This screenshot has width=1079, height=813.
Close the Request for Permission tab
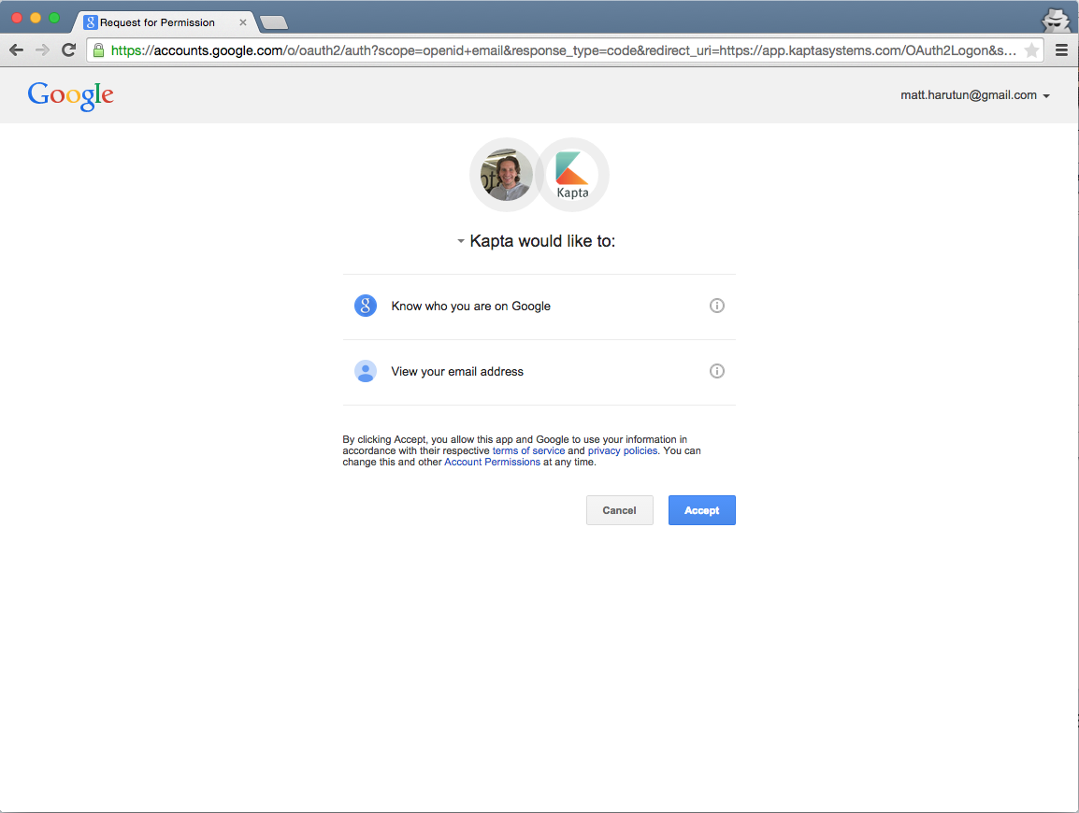click(x=243, y=22)
